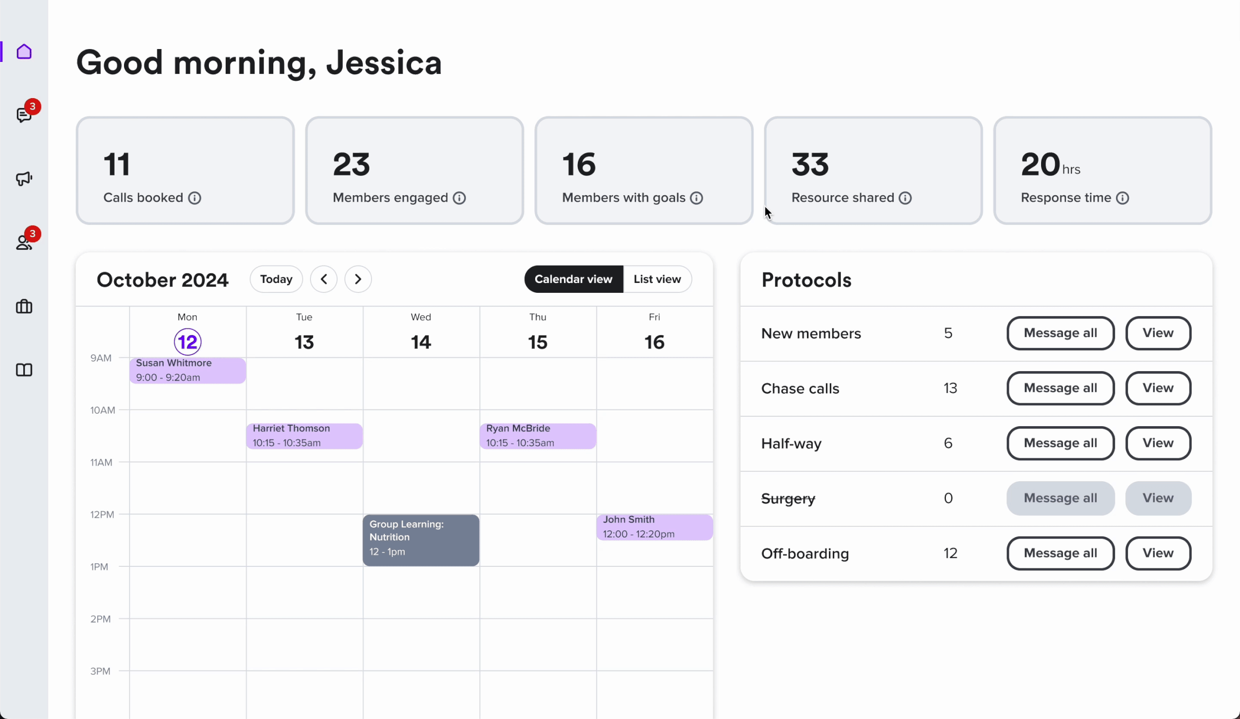The height and width of the screenshot is (719, 1240).
Task: Click the briefcase sidebar icon
Action: pos(24,306)
